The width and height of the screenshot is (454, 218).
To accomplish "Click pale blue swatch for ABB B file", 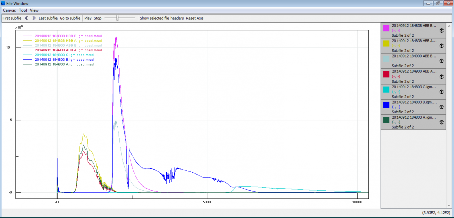I will pos(386,59).
